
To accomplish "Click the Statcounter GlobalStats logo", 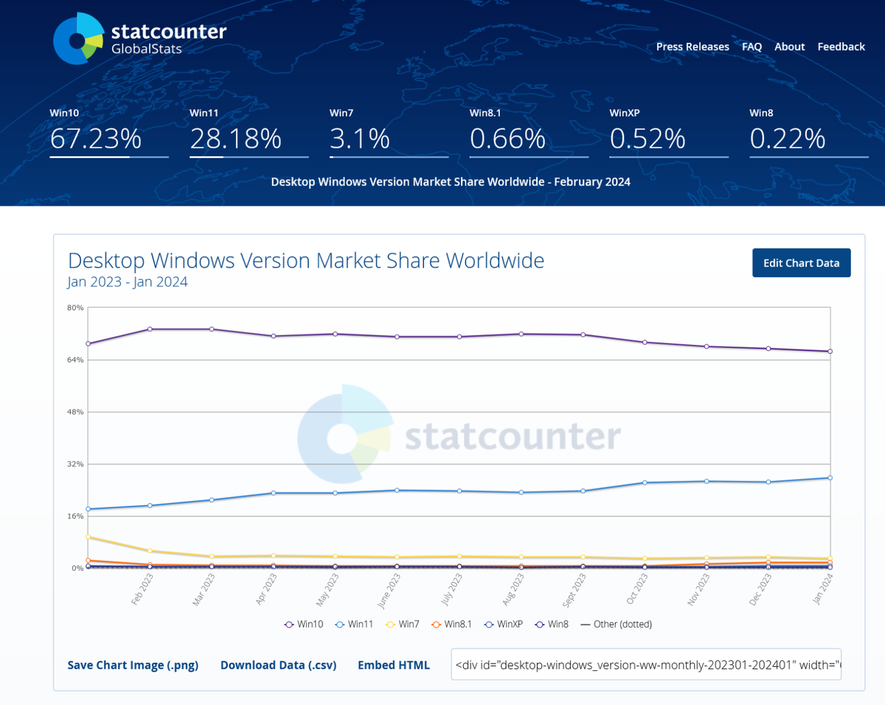I will pyautogui.click(x=140, y=39).
